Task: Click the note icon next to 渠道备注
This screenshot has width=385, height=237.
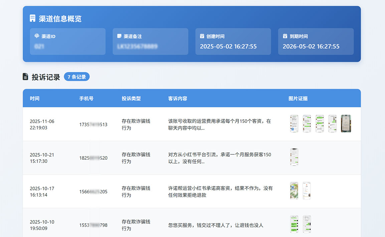Action: (x=119, y=36)
